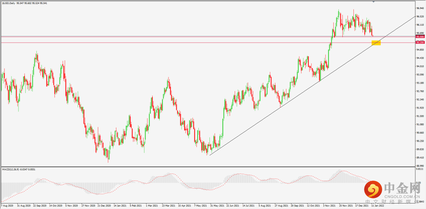Image resolution: width=426 pixels, height=209 pixels.
Task: Click the 12 Oct 2021 date label
Action: (314, 206)
